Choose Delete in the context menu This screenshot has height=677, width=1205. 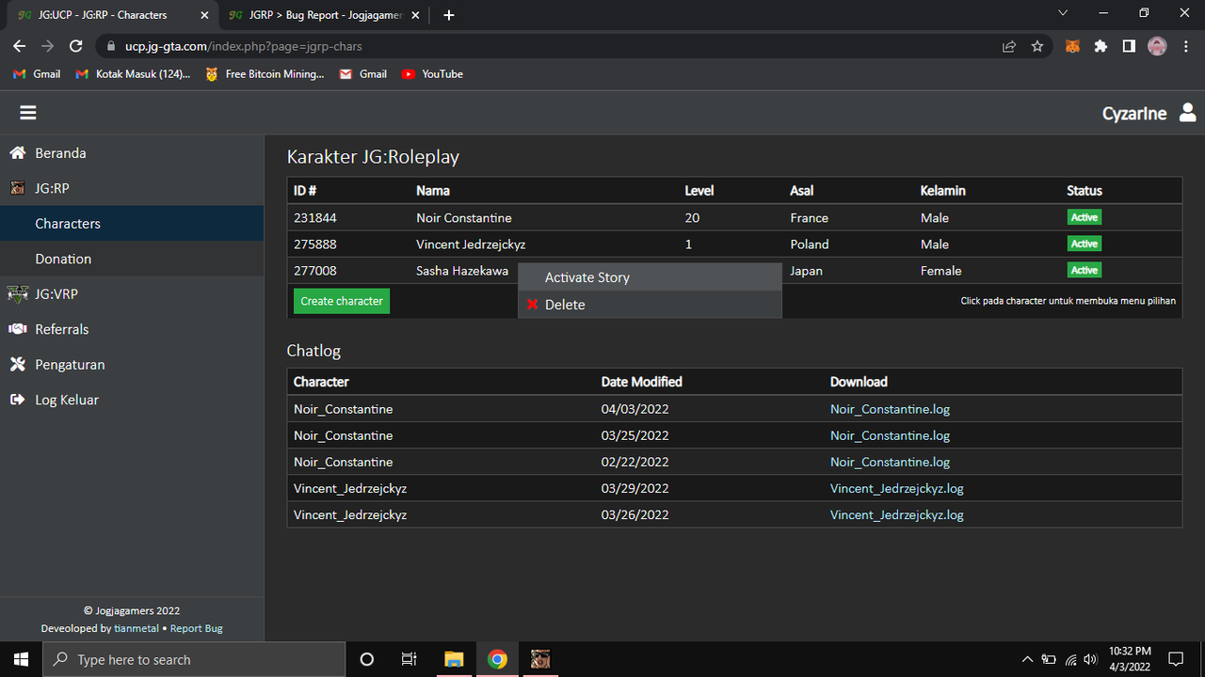[x=650, y=305]
